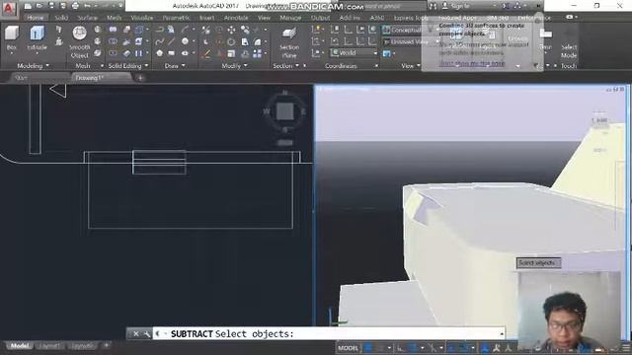Click the Section Plane tool

click(289, 41)
